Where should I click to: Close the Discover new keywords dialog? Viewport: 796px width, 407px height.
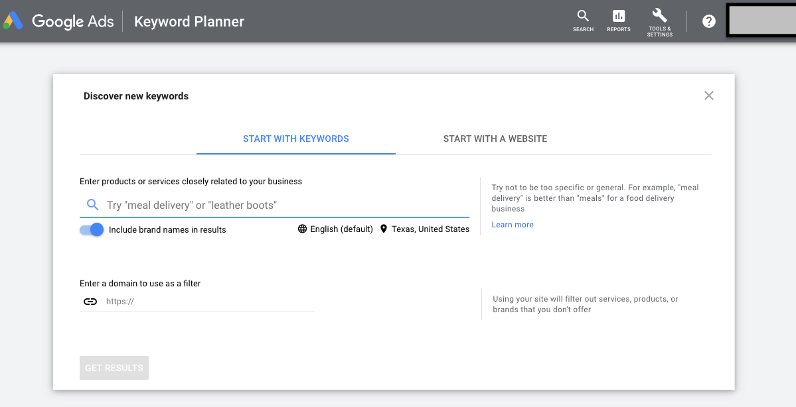[x=709, y=95]
